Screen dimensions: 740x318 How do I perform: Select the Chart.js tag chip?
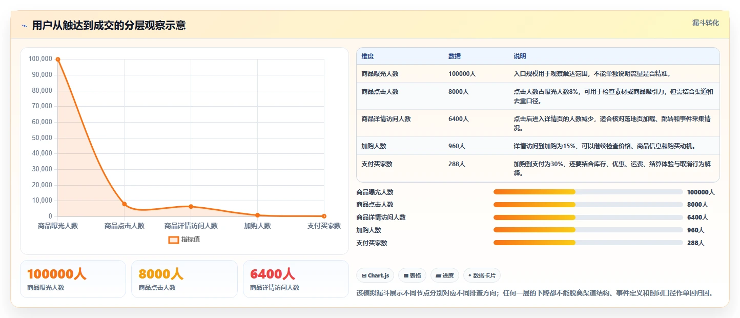click(x=375, y=275)
